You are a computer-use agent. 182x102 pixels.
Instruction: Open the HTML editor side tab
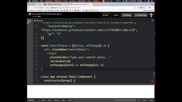point(28,22)
